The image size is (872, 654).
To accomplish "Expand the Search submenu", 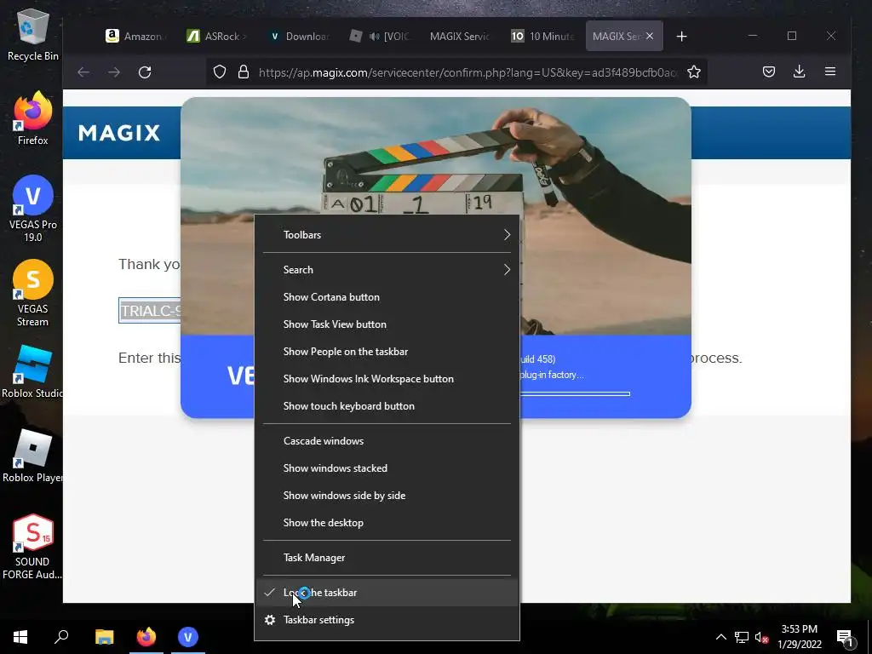I will (x=387, y=270).
